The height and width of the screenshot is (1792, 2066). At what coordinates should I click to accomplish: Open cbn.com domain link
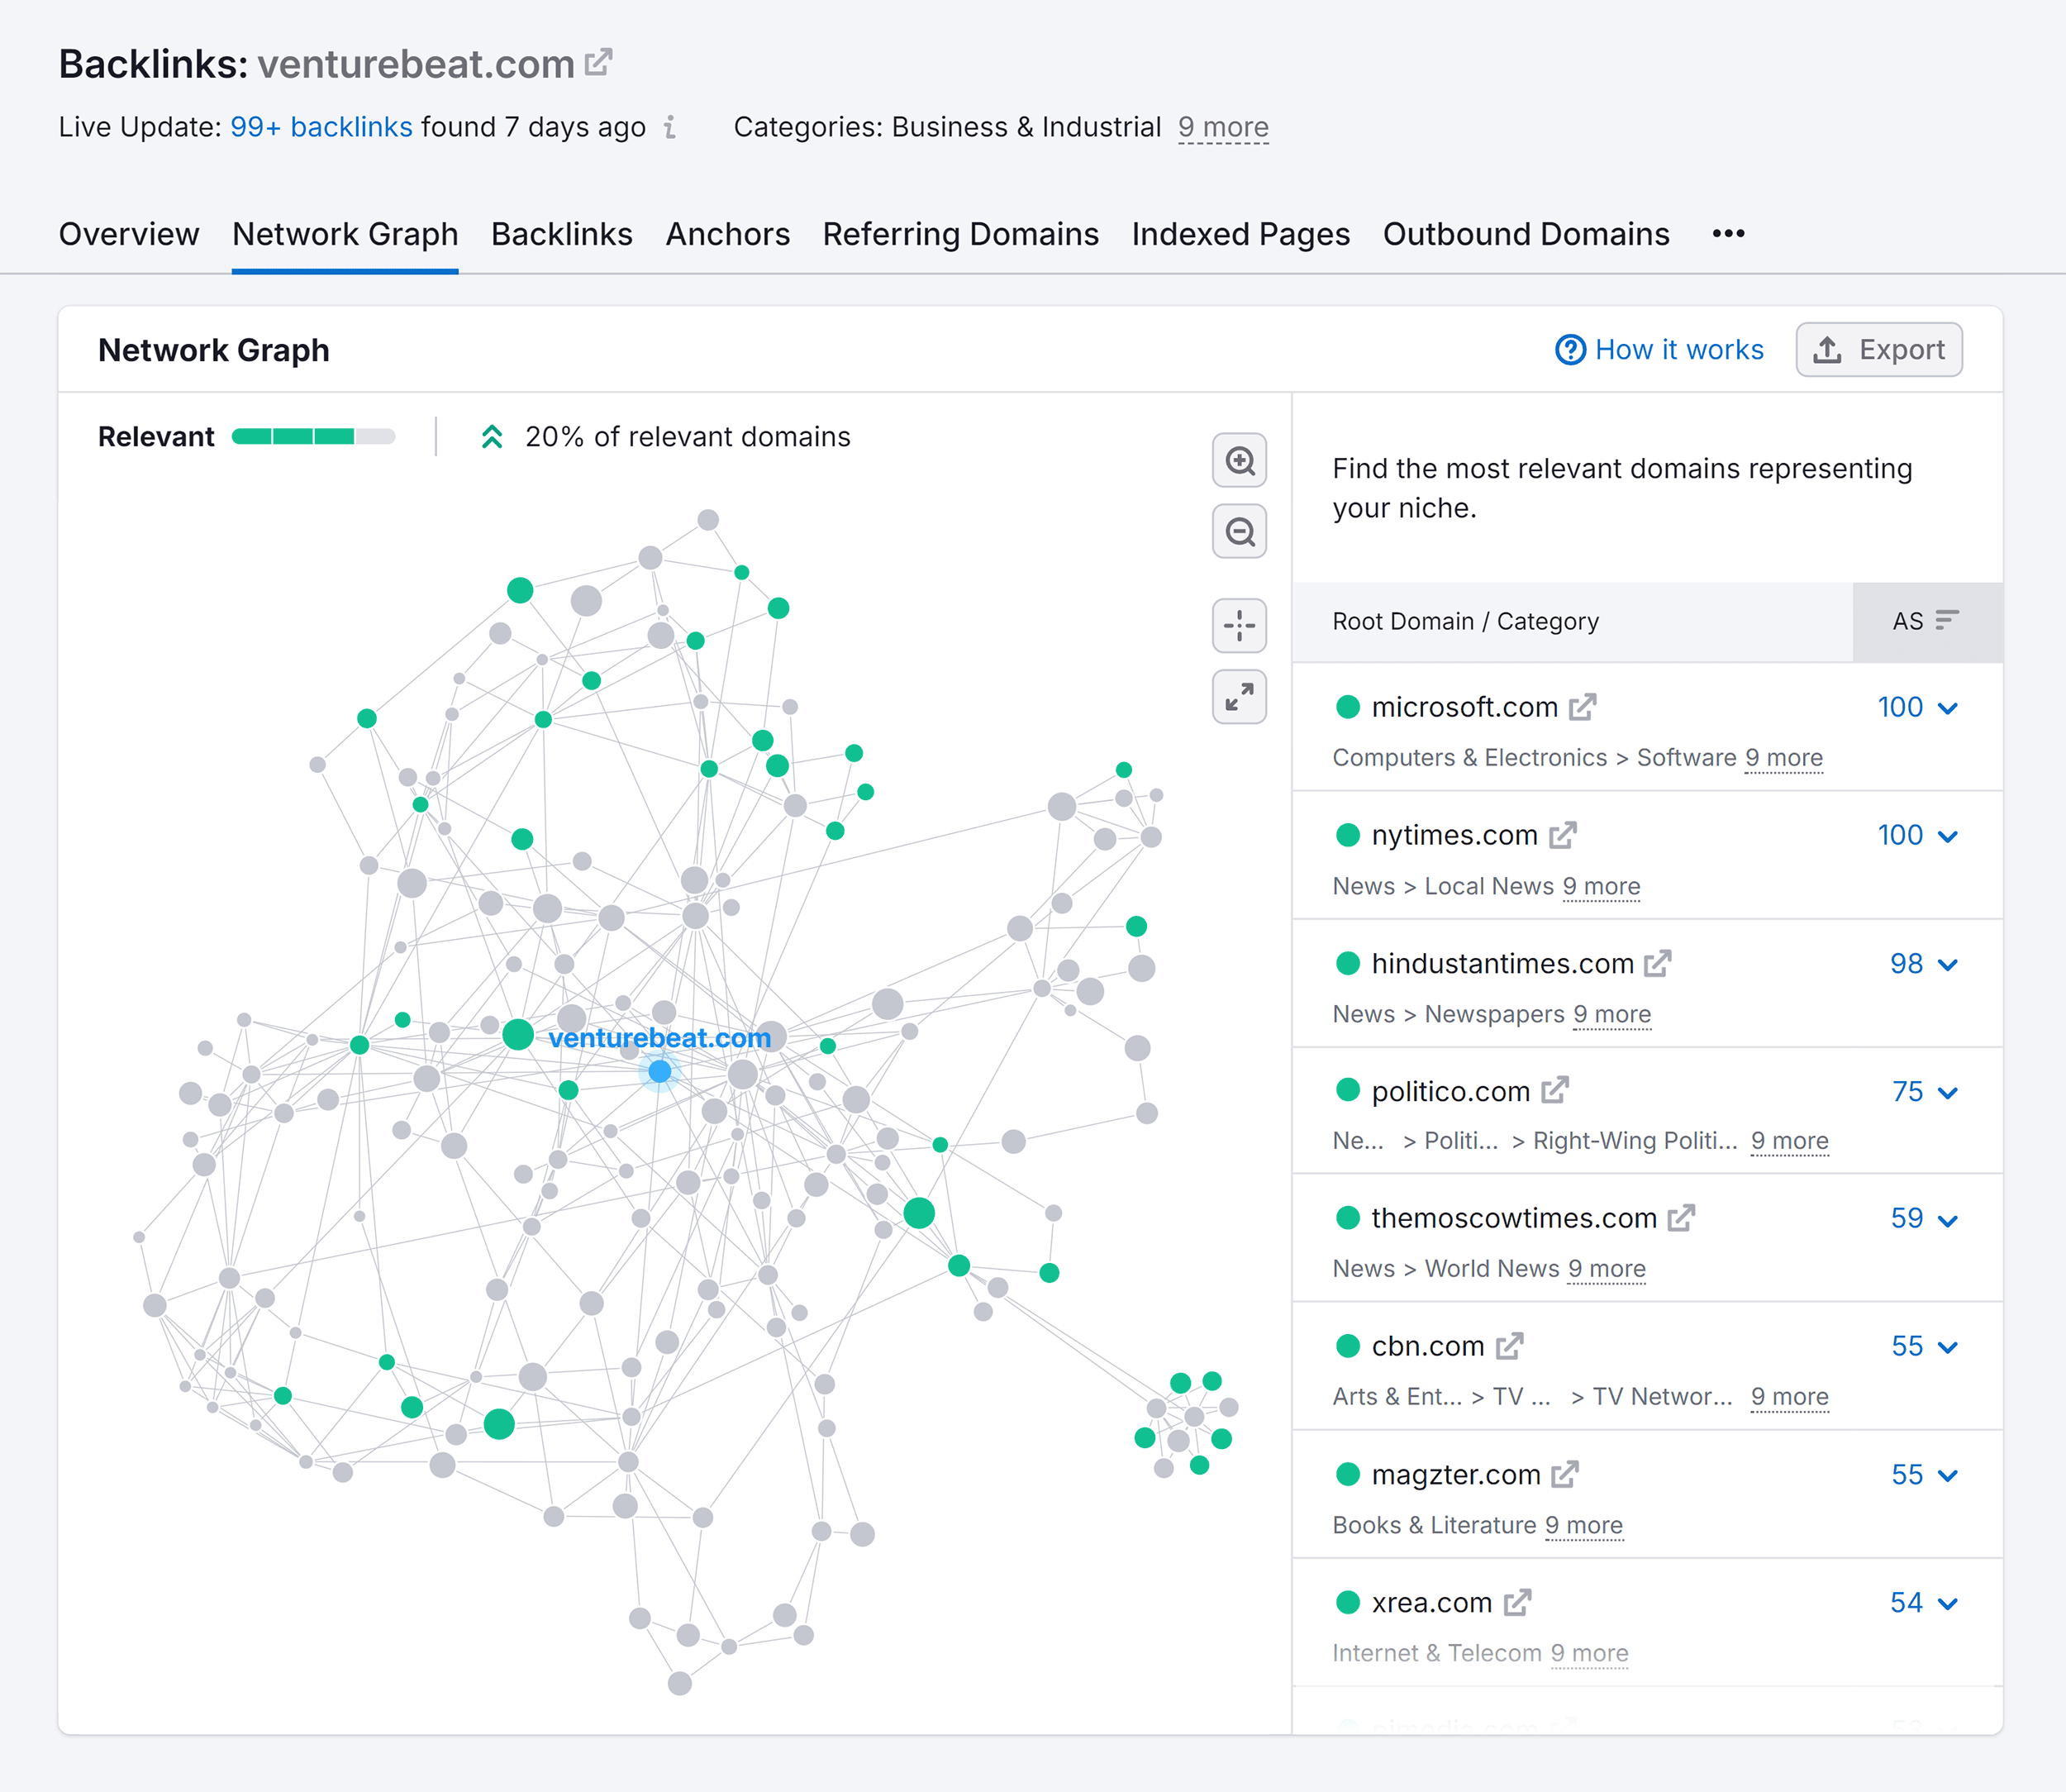click(1427, 1346)
